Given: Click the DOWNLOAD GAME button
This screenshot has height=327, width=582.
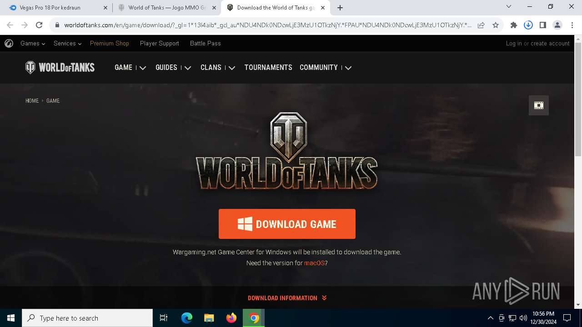Looking at the screenshot, I should click(287, 224).
